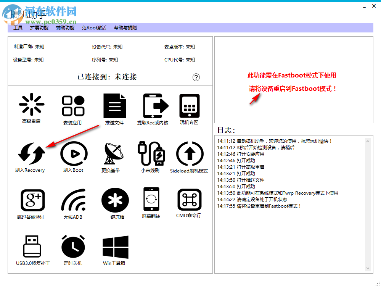Screen dimensions: 381x287
Task: Select log line 14:12:46 打开安装应用
Action: click(x=241, y=154)
